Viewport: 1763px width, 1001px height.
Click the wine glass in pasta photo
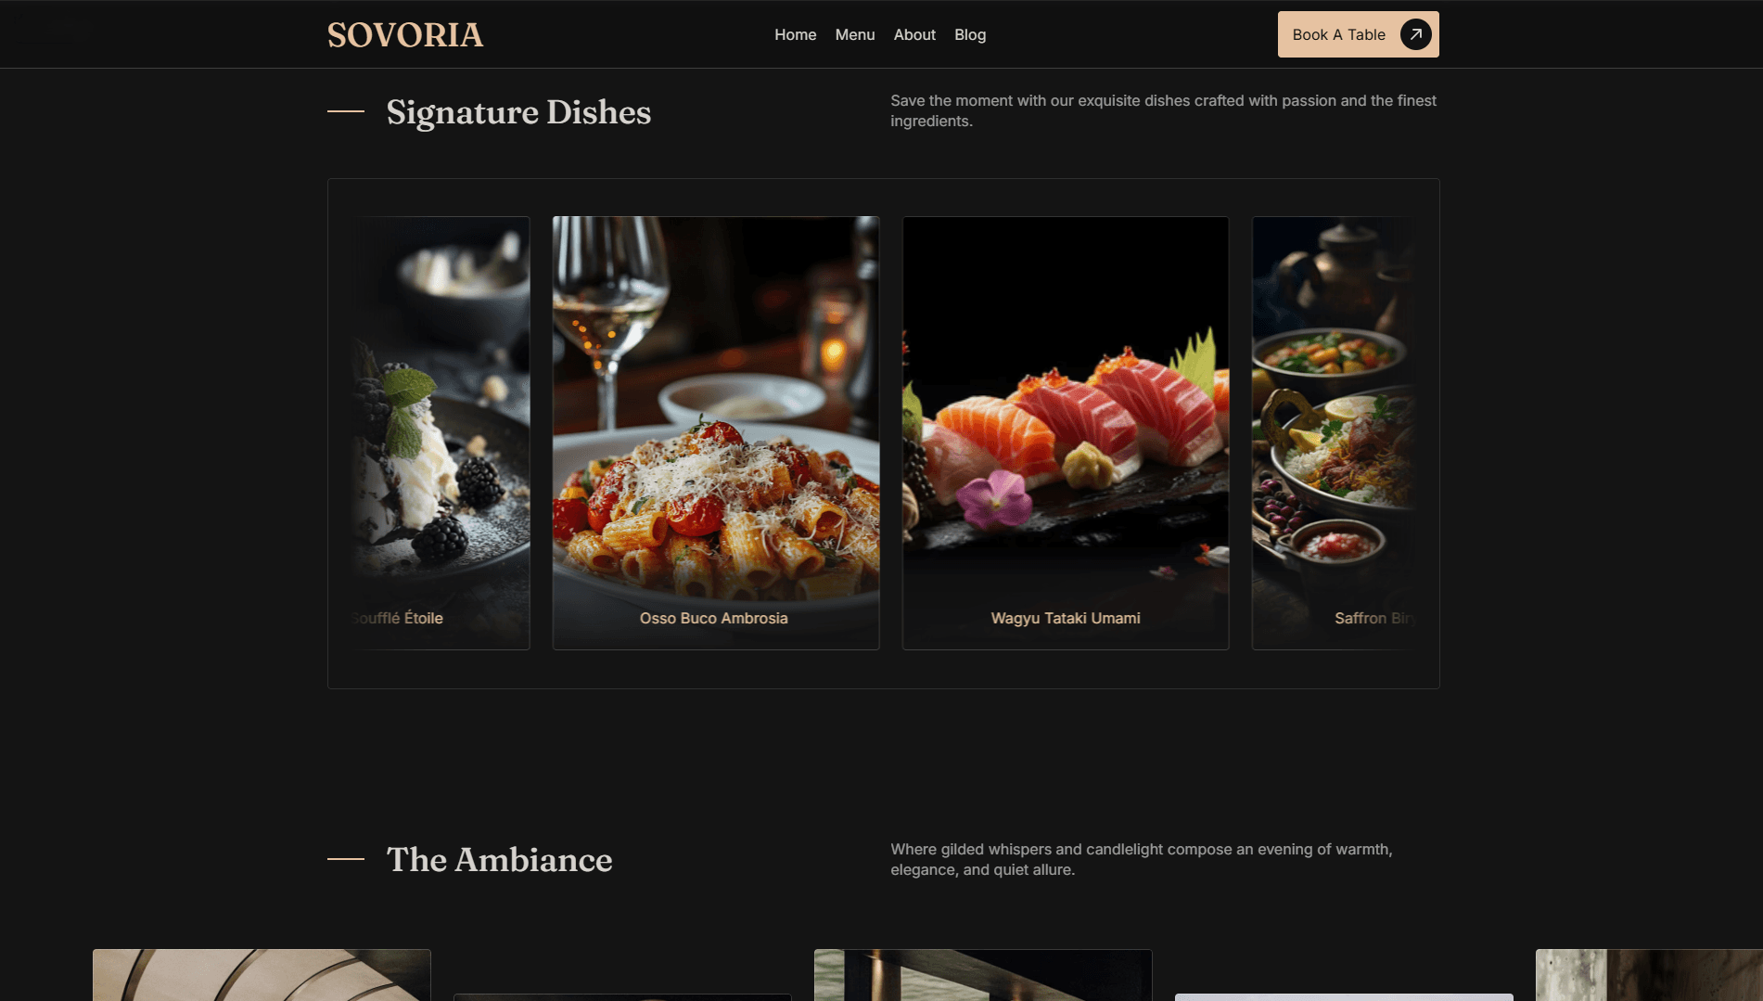609,315
